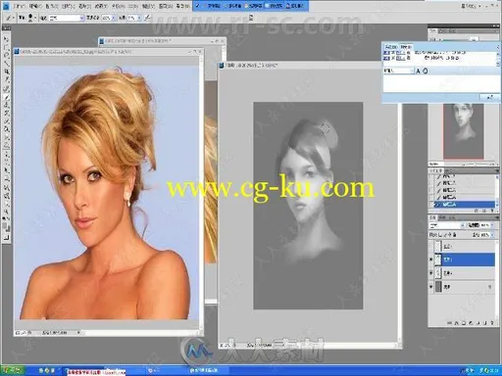Select the Move tool in the toolbox
The width and height of the screenshot is (502, 376).
tap(6, 39)
